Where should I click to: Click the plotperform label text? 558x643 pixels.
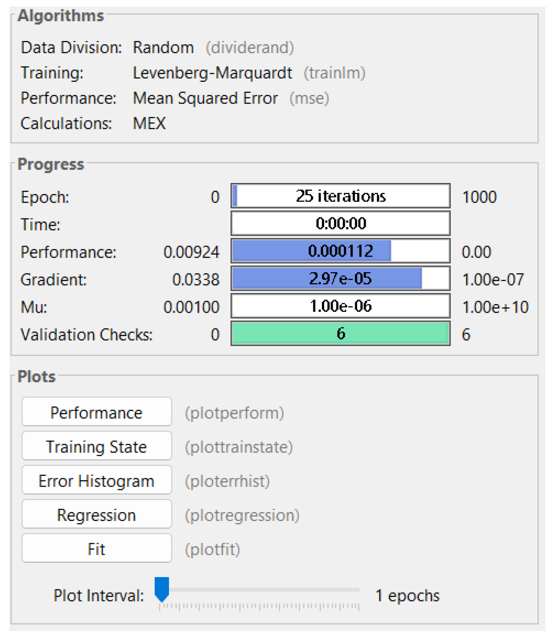tap(234, 413)
